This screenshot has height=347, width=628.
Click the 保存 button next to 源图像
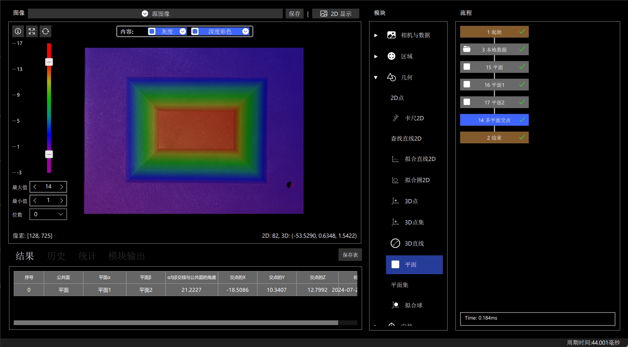[295, 14]
